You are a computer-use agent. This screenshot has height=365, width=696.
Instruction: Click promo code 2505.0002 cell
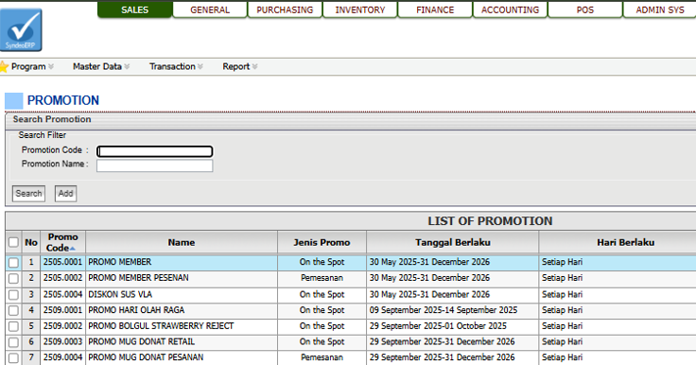[62, 278]
